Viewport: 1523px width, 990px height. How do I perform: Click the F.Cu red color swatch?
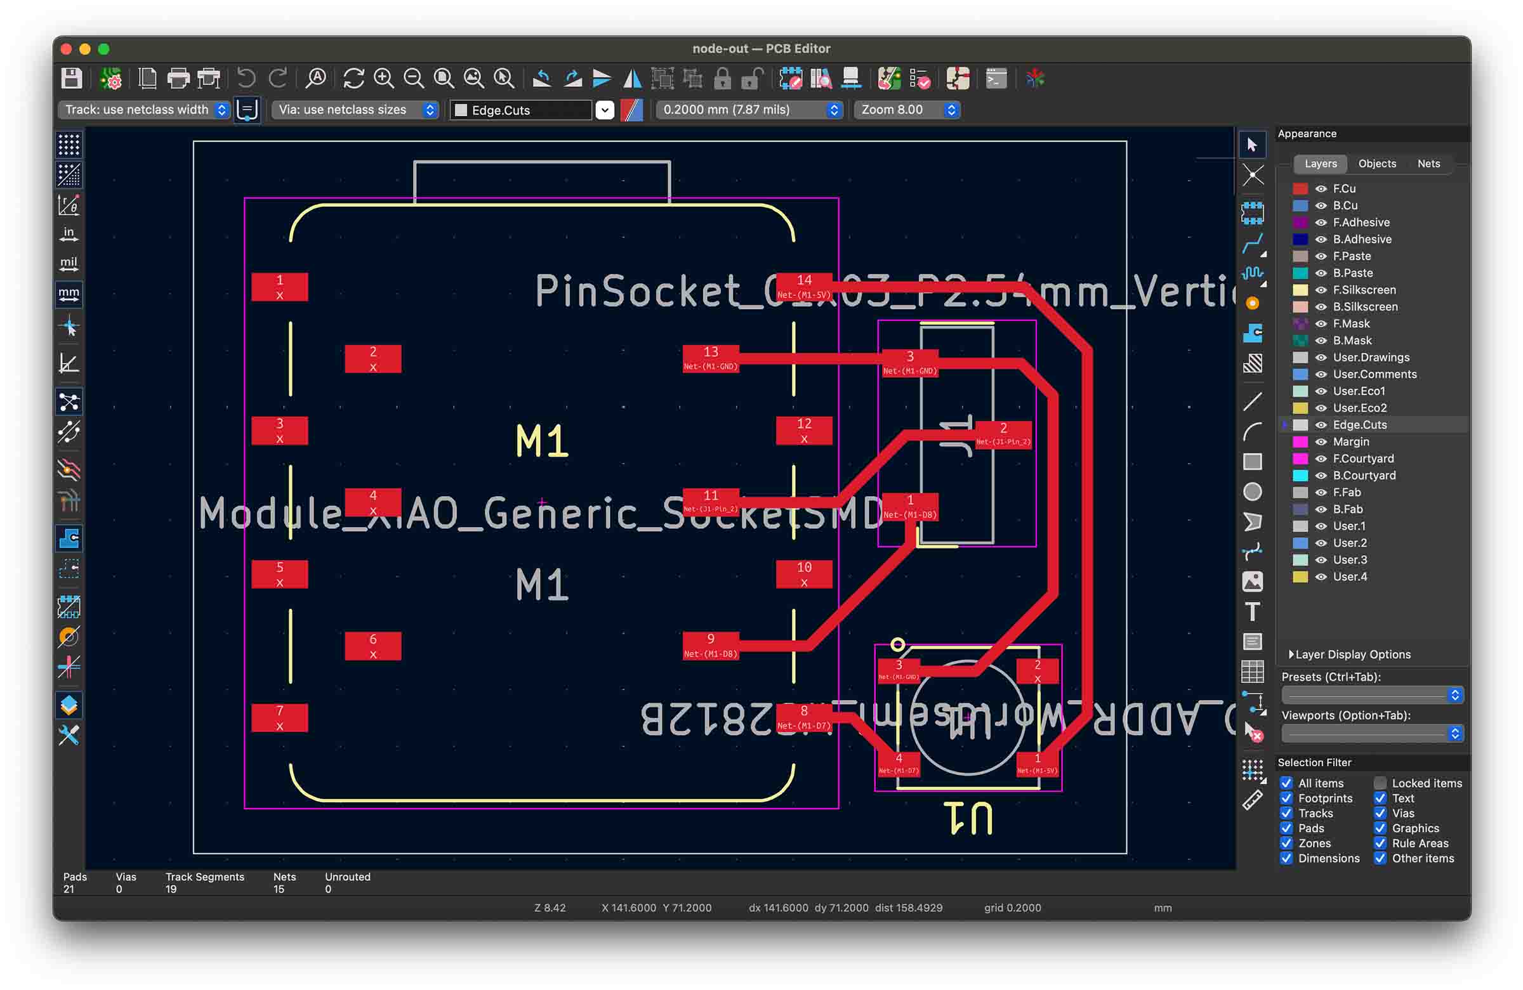tap(1300, 188)
